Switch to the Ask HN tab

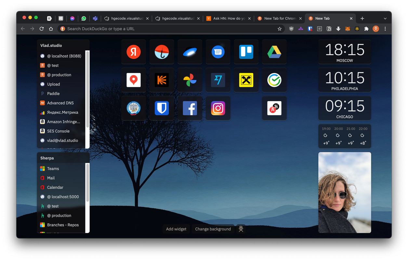(x=229, y=19)
